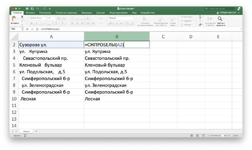Viewport: 252px width, 150px height.
Task: Click cell A6 ул. Подольская, д.5
Action: (x=51, y=72)
